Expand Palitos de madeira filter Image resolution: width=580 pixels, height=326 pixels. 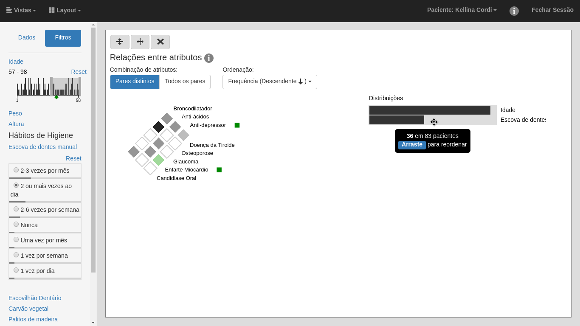(x=33, y=319)
